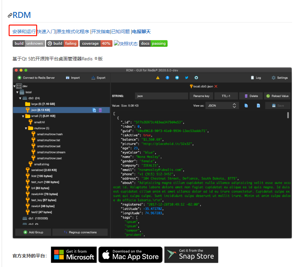The image size is (297, 267).
Task: Click the Import toolbar button
Action: 73,78
